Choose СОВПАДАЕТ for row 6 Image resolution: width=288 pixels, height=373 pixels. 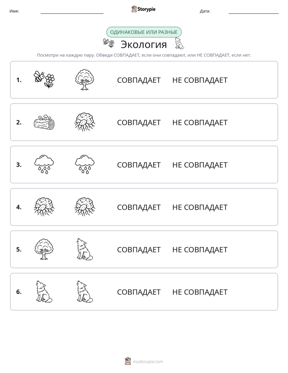pyautogui.click(x=139, y=292)
